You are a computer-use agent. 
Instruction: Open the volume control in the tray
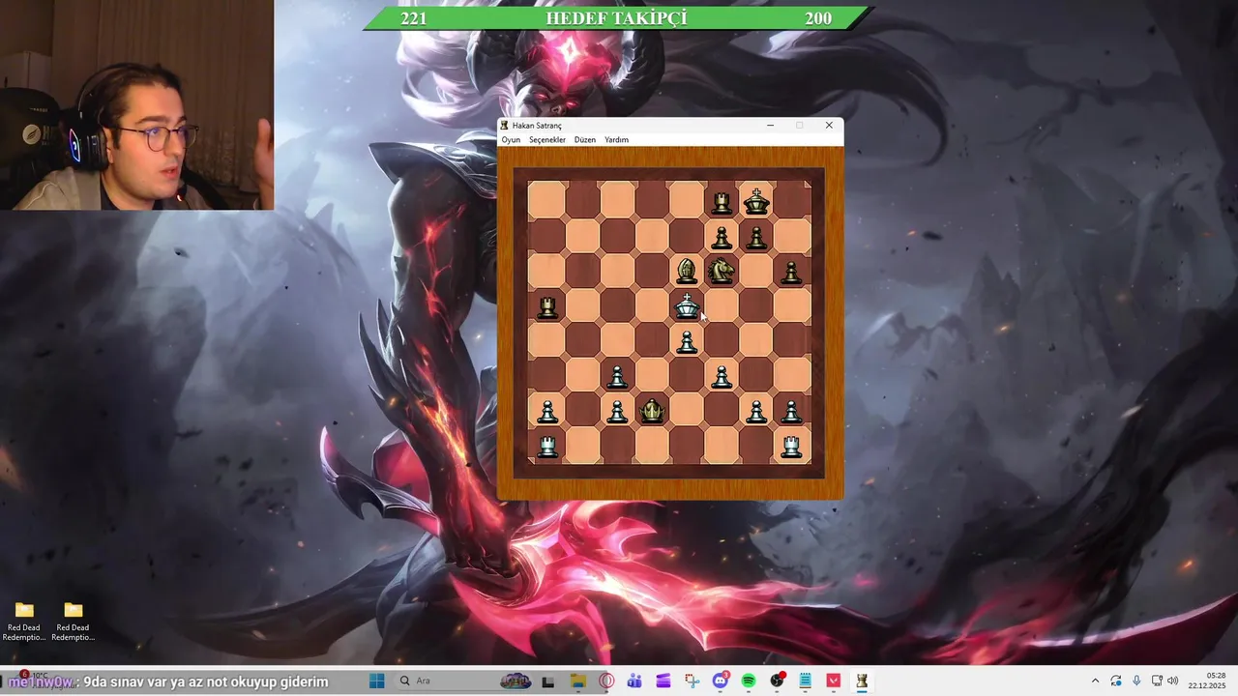1173,681
